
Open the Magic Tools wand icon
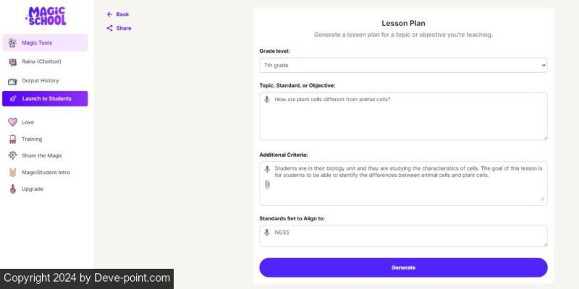[12, 43]
